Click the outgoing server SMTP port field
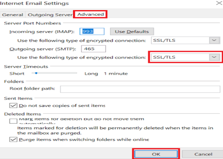This screenshot has height=159, width=223. coord(94,49)
